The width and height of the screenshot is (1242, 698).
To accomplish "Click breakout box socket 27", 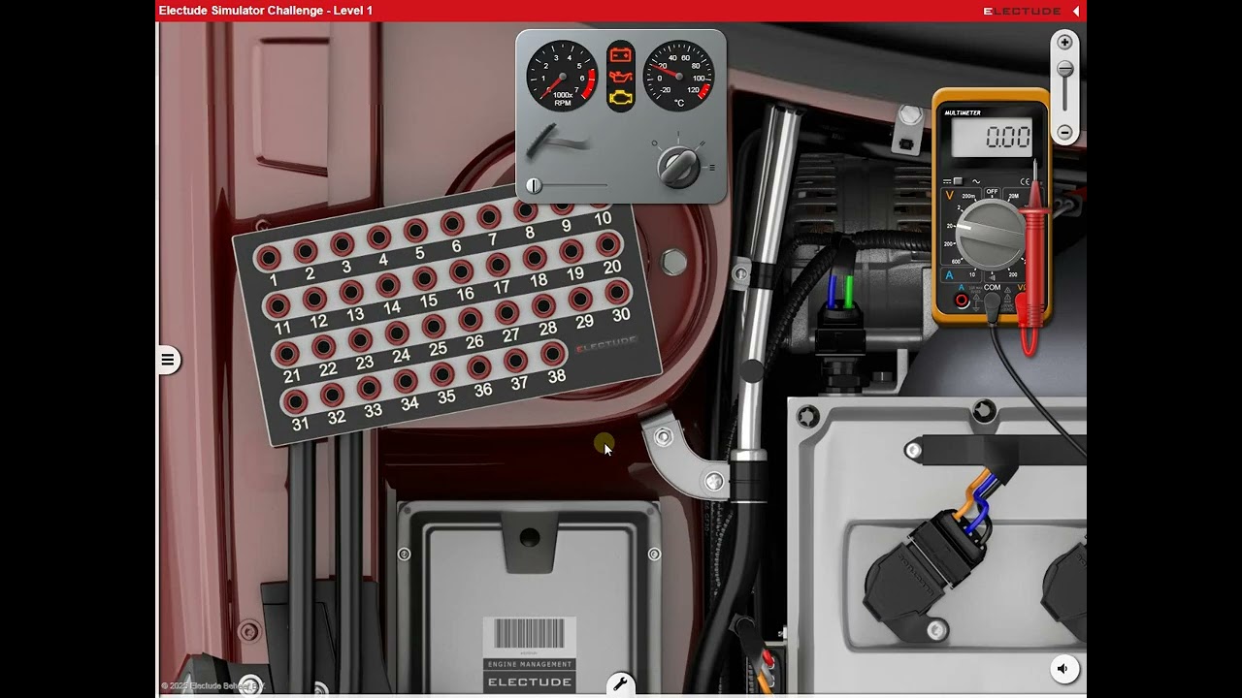I will (x=507, y=311).
